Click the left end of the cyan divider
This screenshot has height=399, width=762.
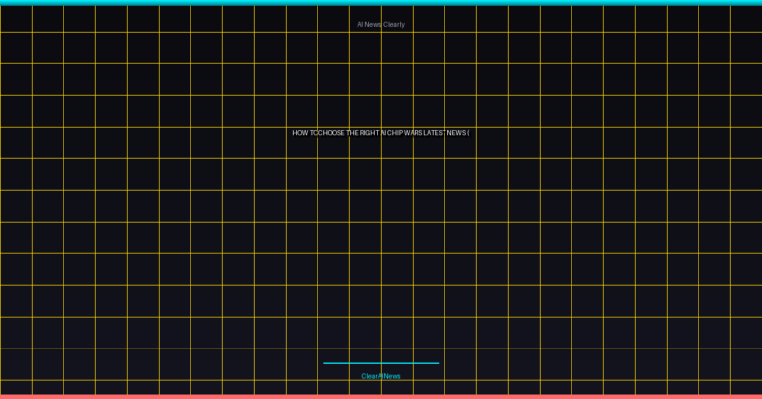325,363
